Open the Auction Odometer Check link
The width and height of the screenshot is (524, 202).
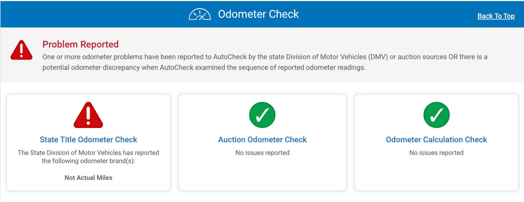[x=262, y=140]
